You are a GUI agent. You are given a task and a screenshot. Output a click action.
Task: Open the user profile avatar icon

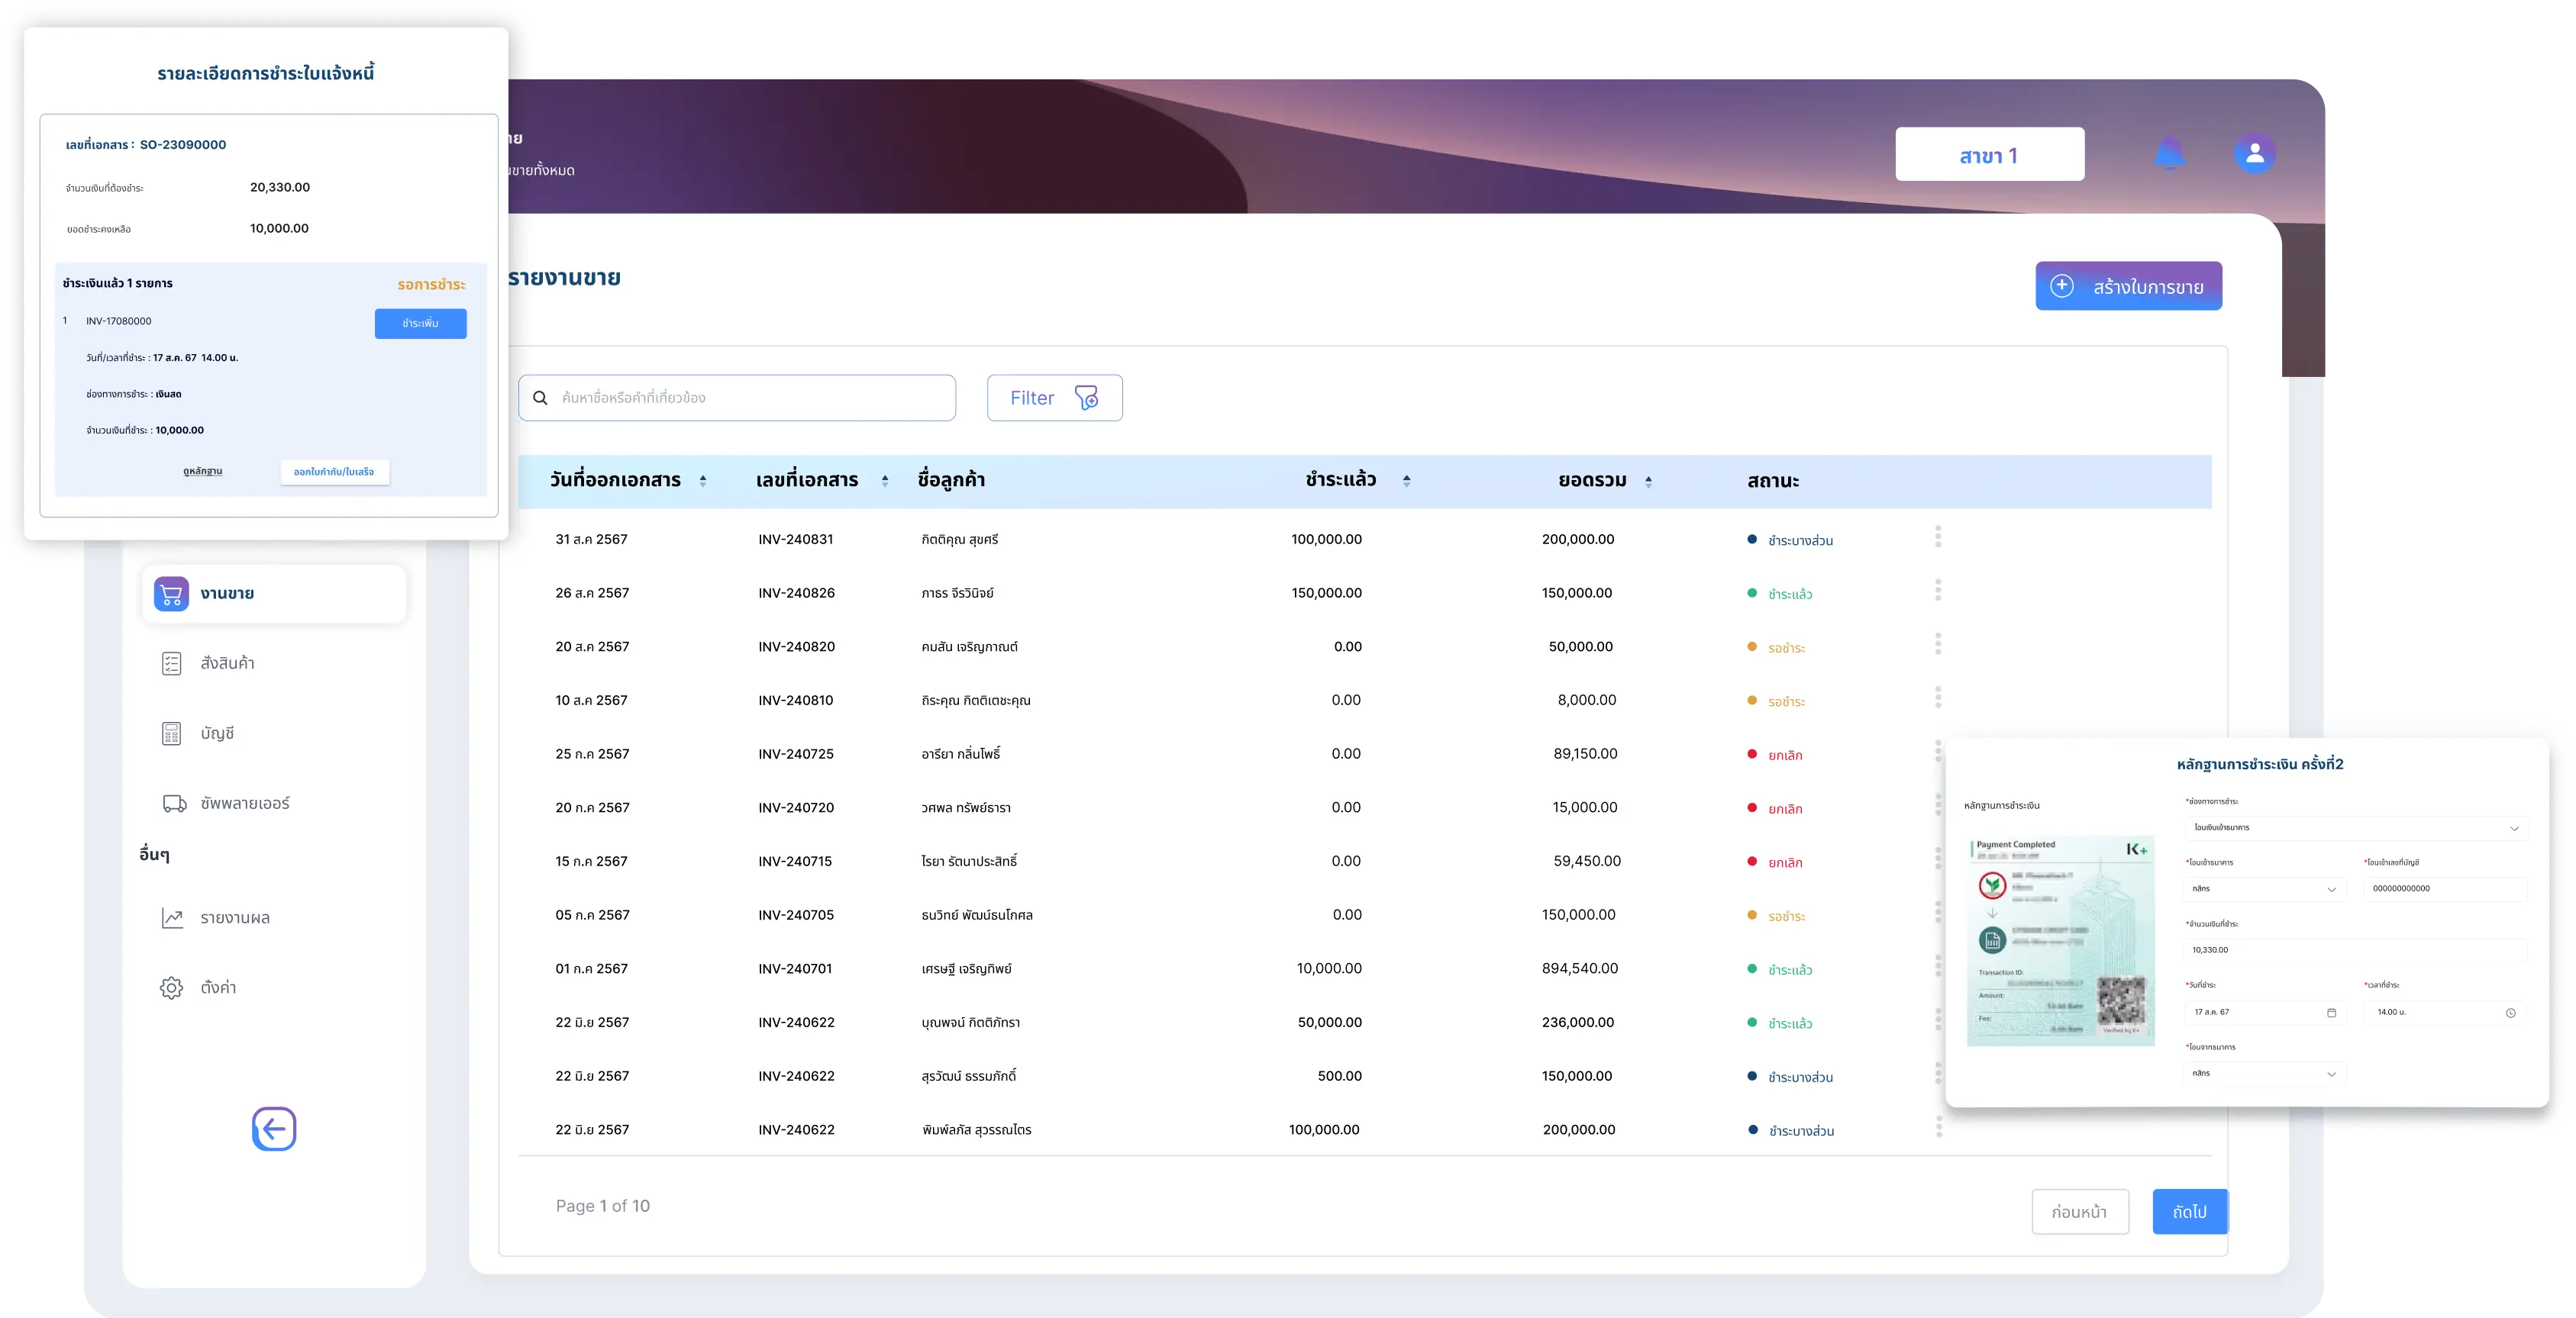tap(2254, 154)
